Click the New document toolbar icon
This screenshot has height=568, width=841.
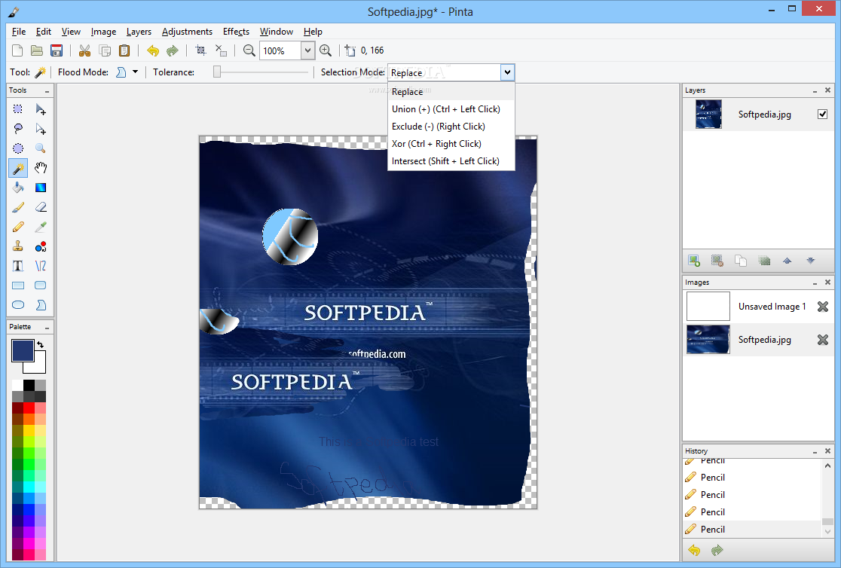coord(17,50)
